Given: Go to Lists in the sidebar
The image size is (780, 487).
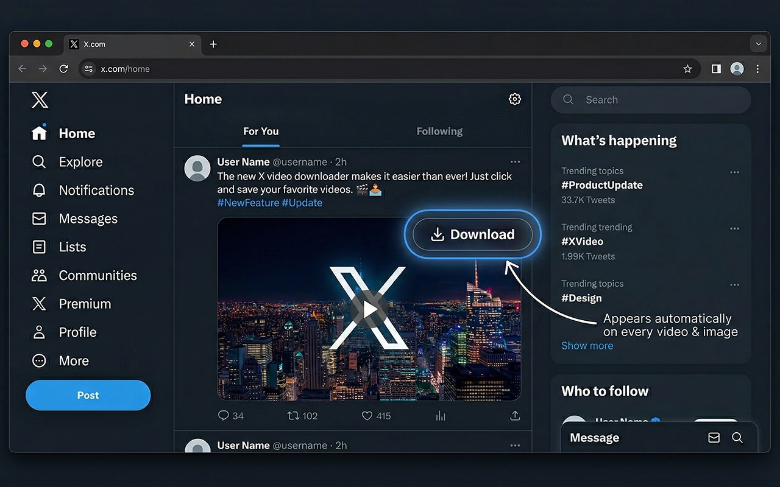Looking at the screenshot, I should 58,247.
